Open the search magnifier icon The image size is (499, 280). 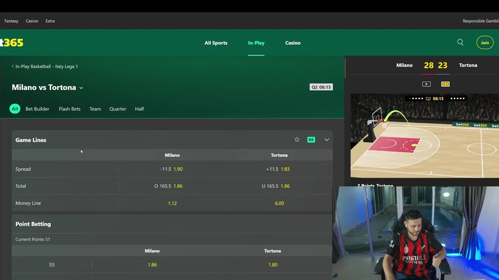[x=460, y=42]
